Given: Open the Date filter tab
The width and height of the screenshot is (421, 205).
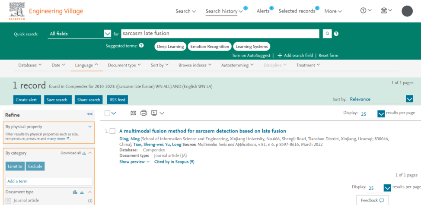Looking at the screenshot, I should point(58,65).
